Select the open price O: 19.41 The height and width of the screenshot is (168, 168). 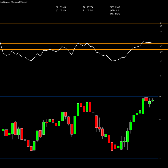click(x=61, y=7)
